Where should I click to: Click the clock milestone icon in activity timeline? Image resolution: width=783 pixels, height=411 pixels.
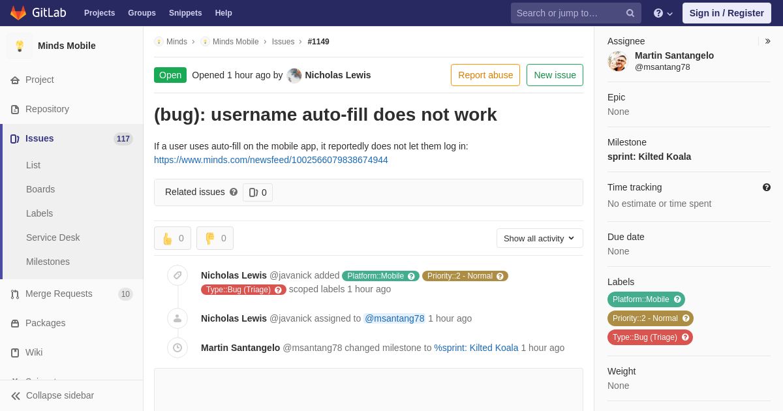[x=177, y=348]
